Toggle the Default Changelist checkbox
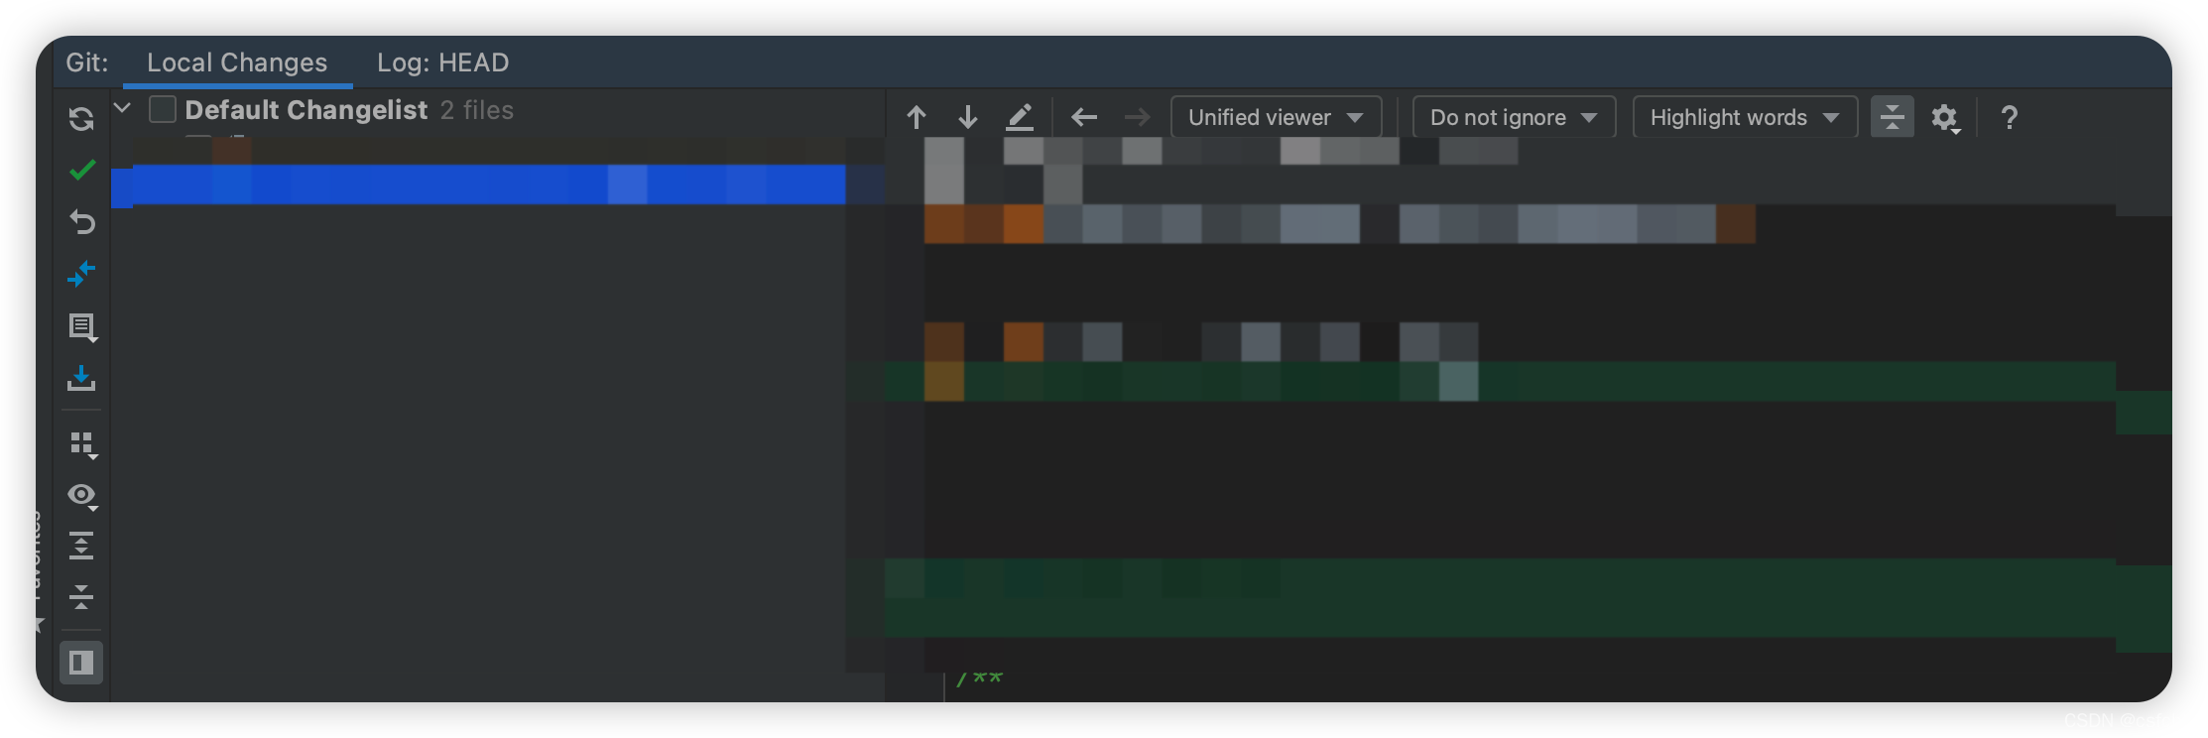 [163, 109]
